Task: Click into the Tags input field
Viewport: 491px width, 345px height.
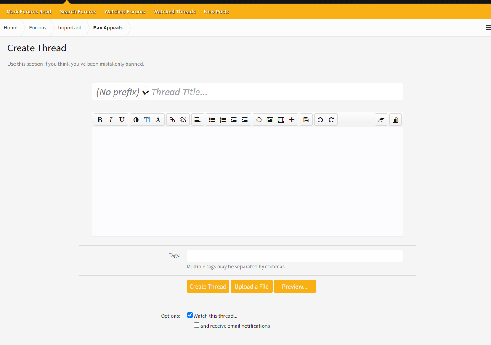Action: click(295, 256)
